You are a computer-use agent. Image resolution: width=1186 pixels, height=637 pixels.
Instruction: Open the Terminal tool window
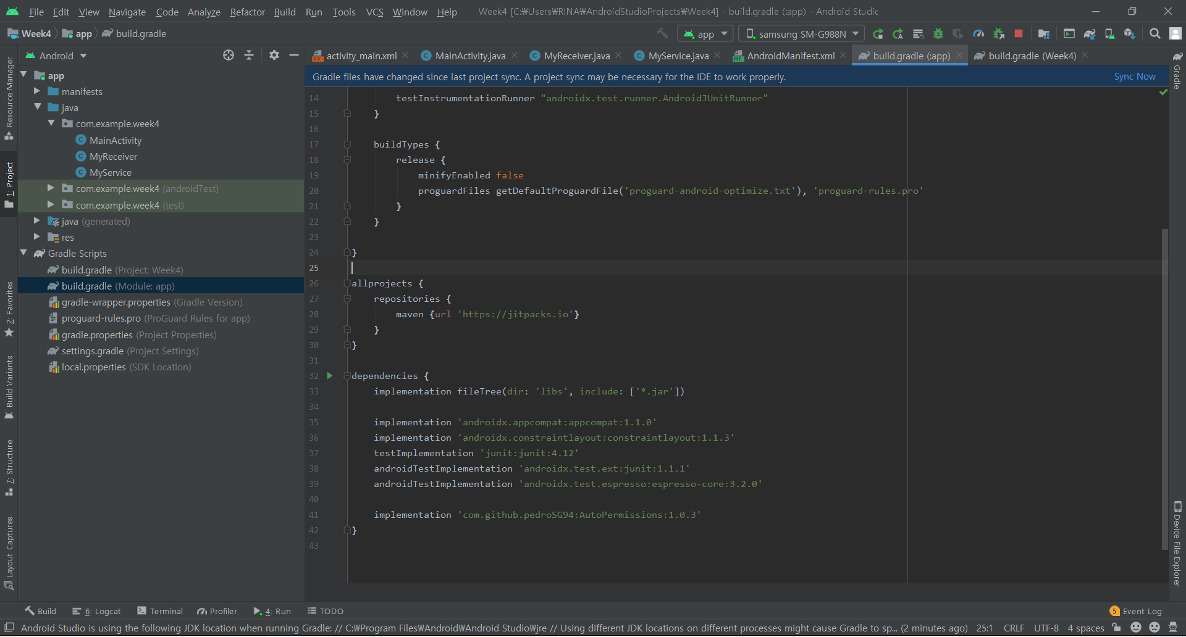click(160, 611)
